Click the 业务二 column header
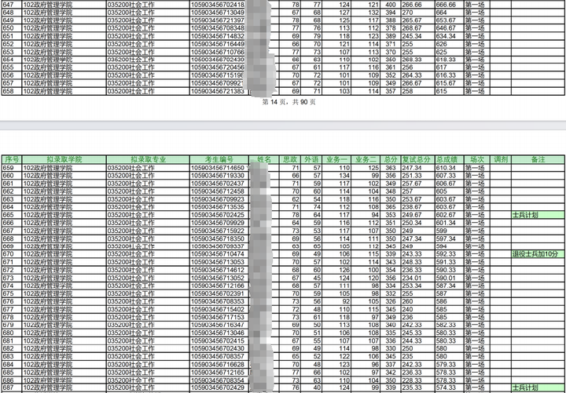The height and width of the screenshot is (393, 566). (x=366, y=159)
